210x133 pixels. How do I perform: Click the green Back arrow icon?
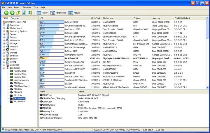pyautogui.click(x=6, y=13)
